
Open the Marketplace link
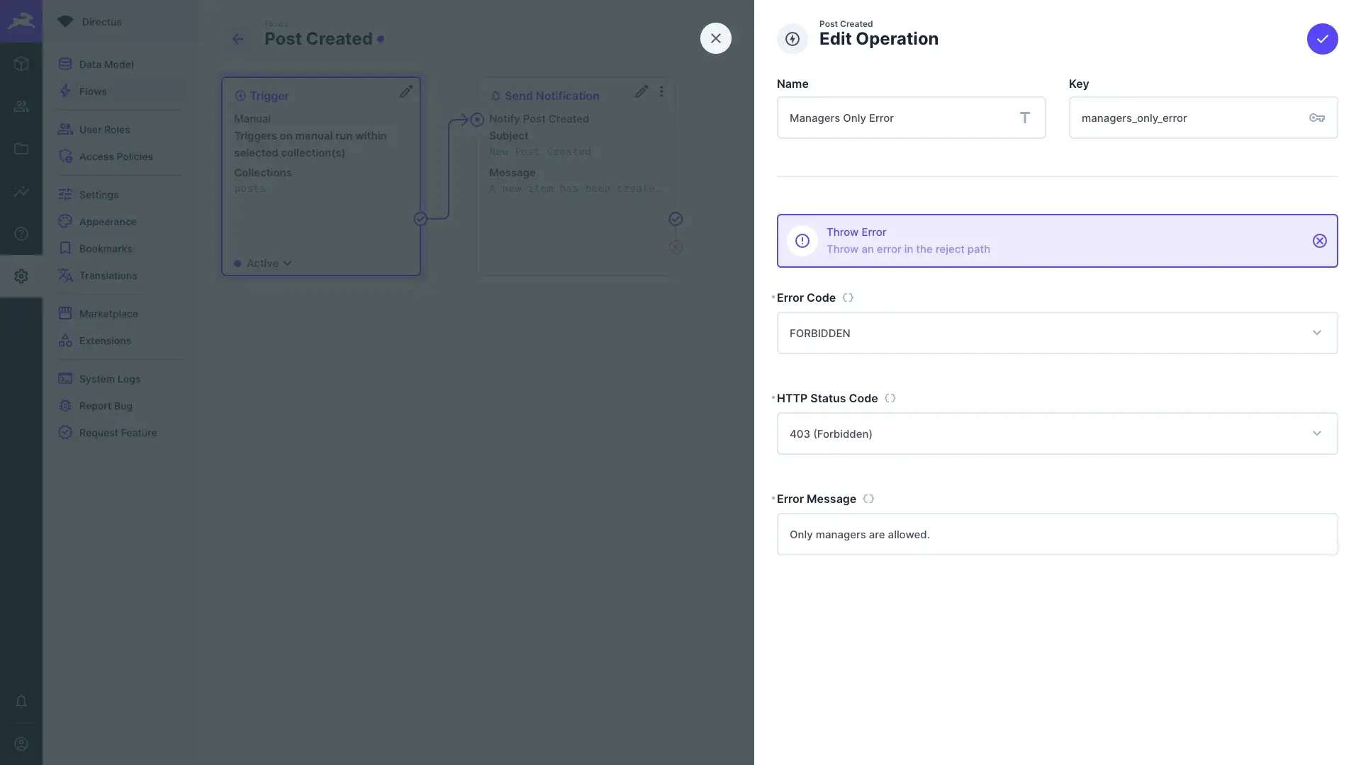pyautogui.click(x=108, y=314)
